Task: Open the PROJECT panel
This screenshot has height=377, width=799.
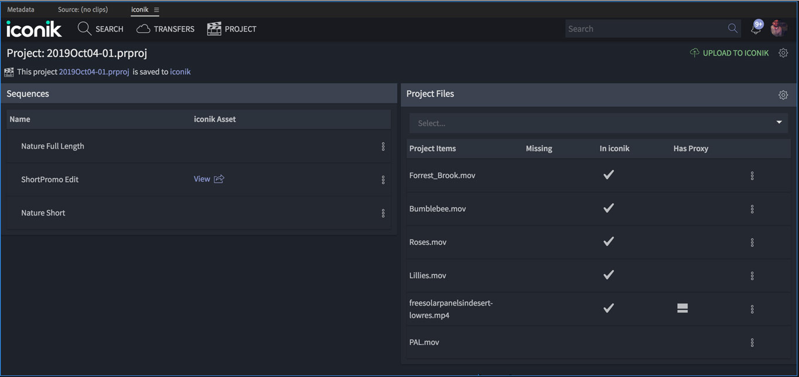Action: (232, 28)
